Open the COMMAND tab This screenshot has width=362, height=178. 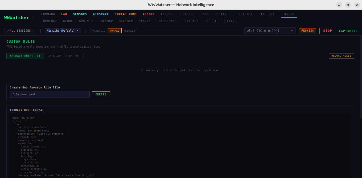48,14
